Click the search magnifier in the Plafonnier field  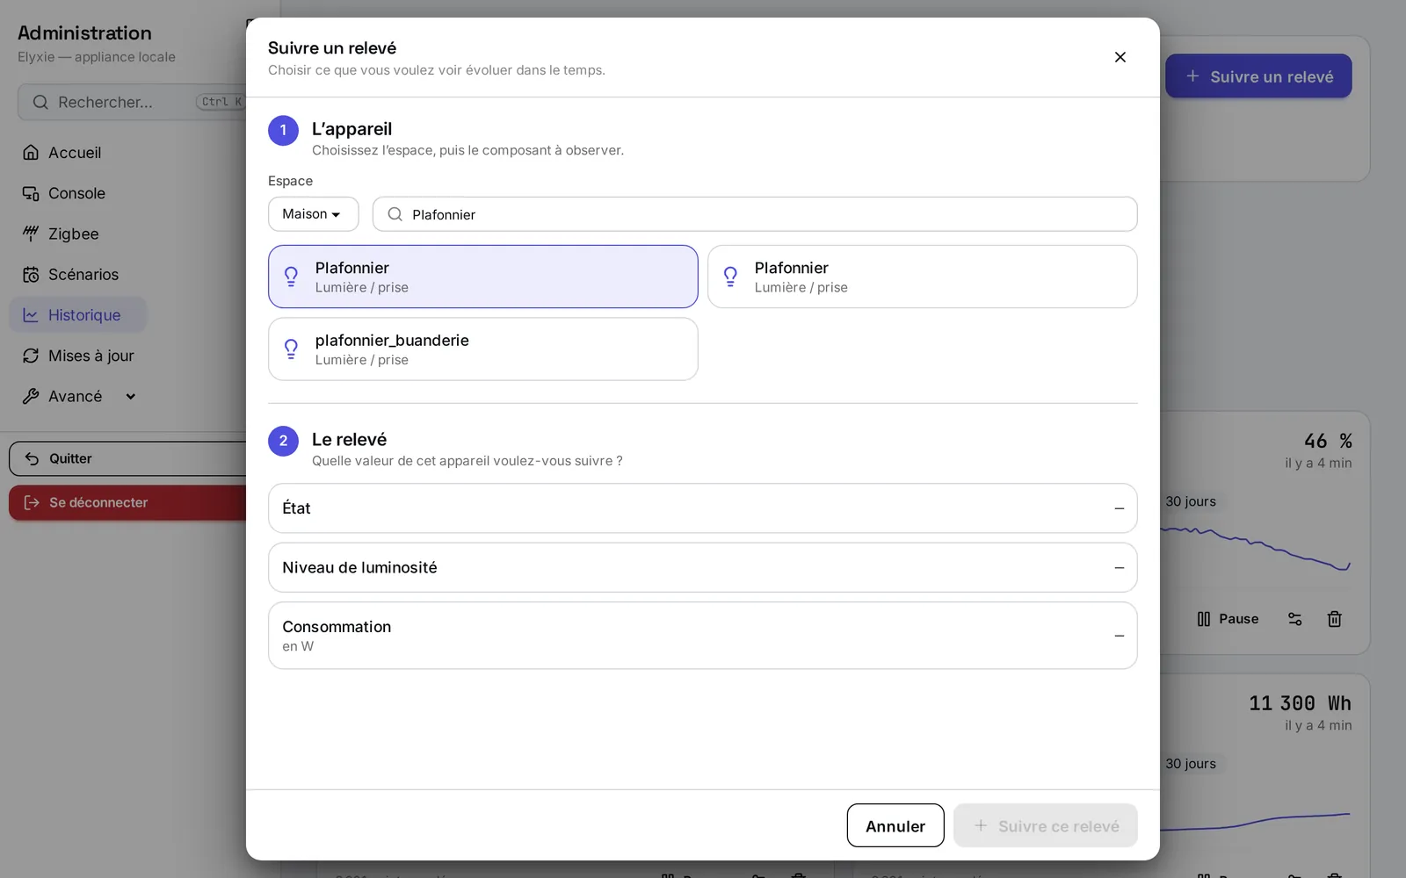click(395, 214)
